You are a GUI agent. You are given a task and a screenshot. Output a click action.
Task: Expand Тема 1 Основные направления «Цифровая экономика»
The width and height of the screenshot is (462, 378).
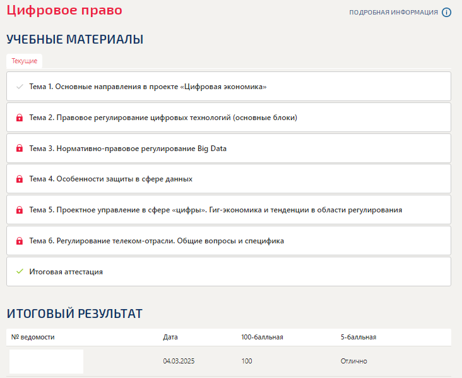coord(228,87)
